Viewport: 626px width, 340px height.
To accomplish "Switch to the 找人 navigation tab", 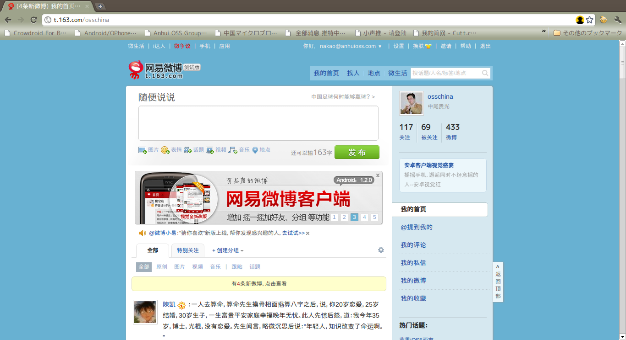I will 353,73.
